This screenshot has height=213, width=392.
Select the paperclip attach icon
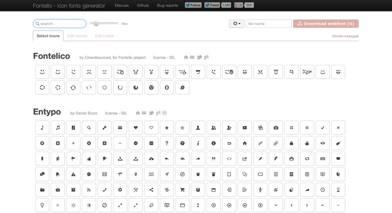tap(276, 143)
